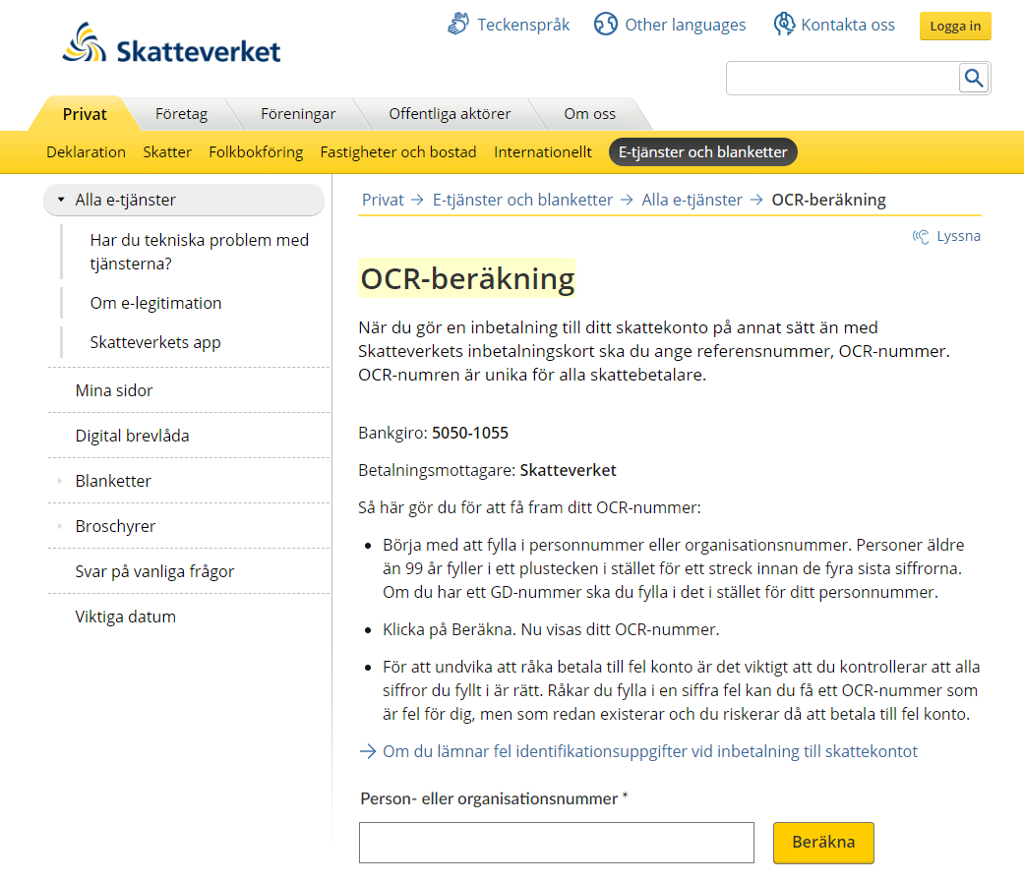Viewport: 1024px width, 883px height.
Task: Click the Kontakta oss speech icon
Action: click(784, 23)
